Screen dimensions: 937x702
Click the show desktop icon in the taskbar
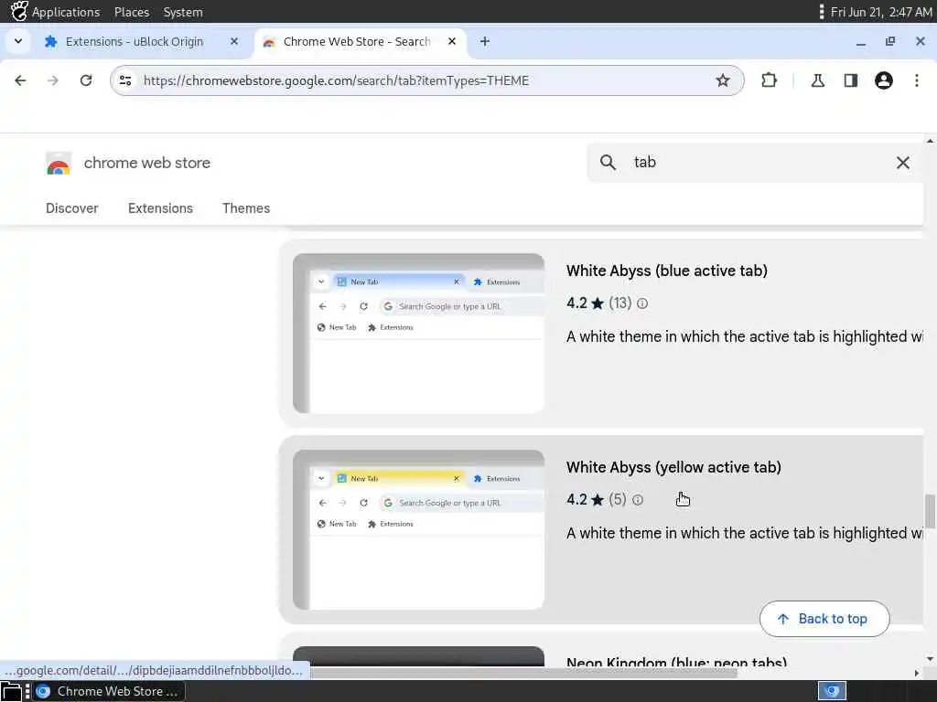[x=11, y=692]
